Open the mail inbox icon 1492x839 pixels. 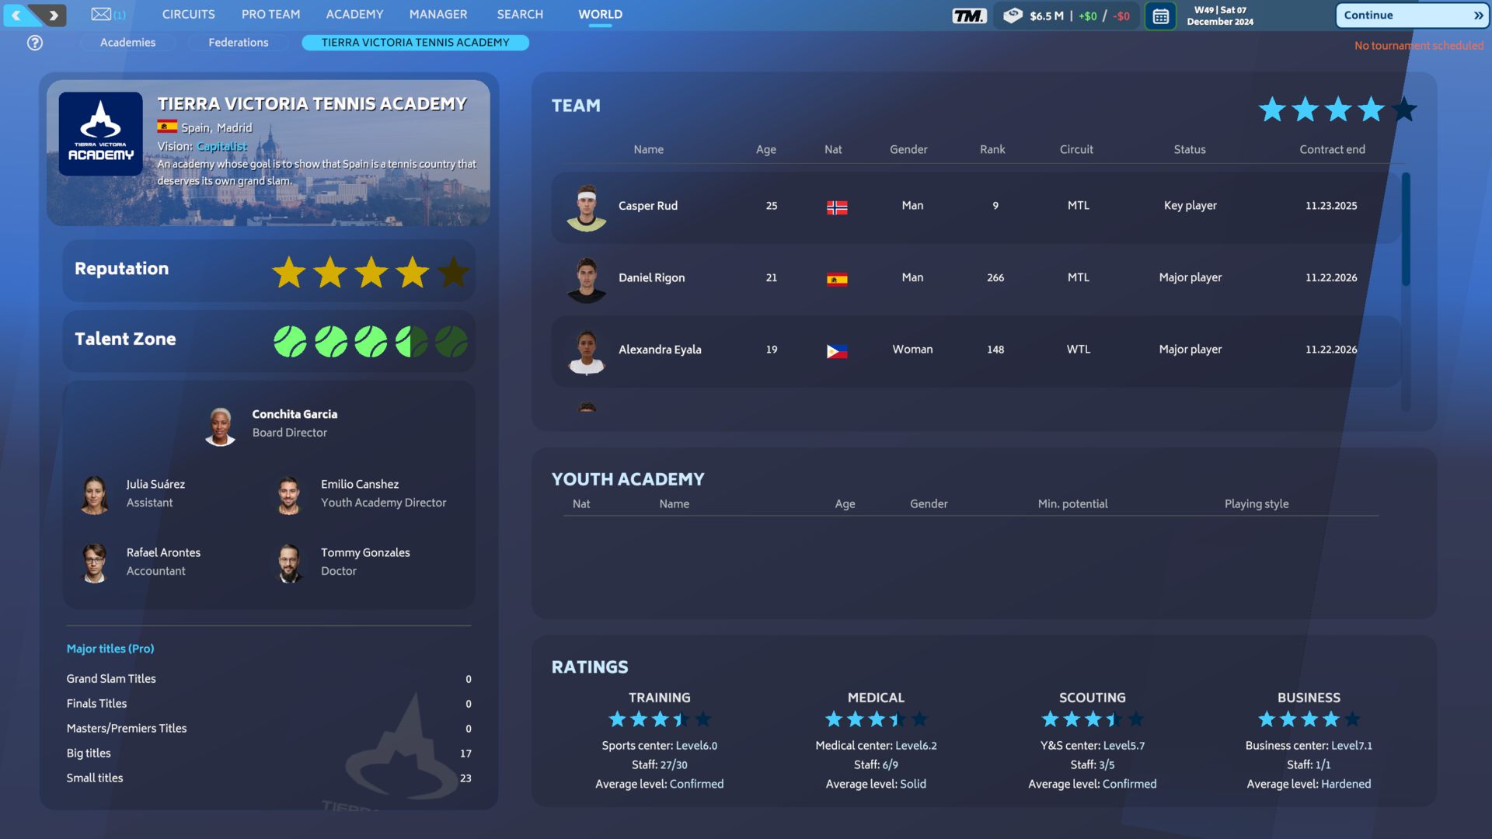(x=101, y=14)
